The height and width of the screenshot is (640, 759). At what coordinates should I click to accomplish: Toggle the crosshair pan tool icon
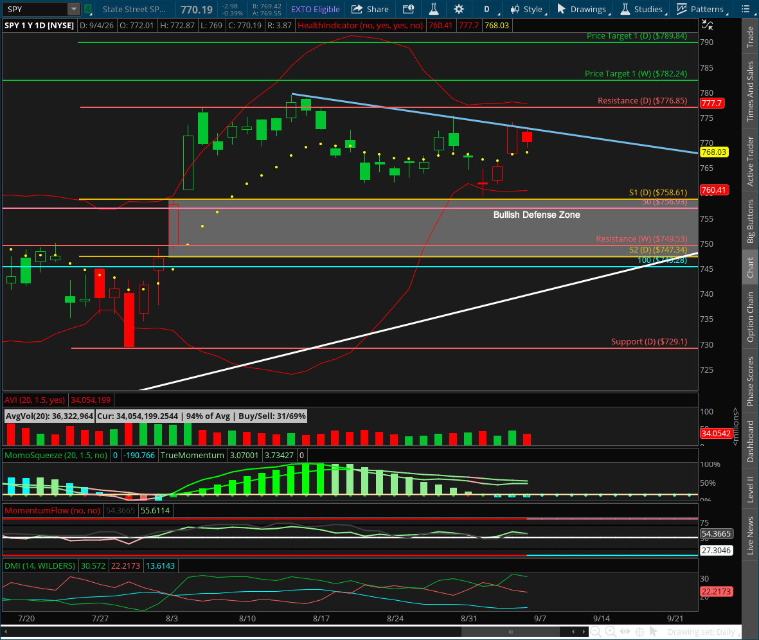pyautogui.click(x=639, y=632)
